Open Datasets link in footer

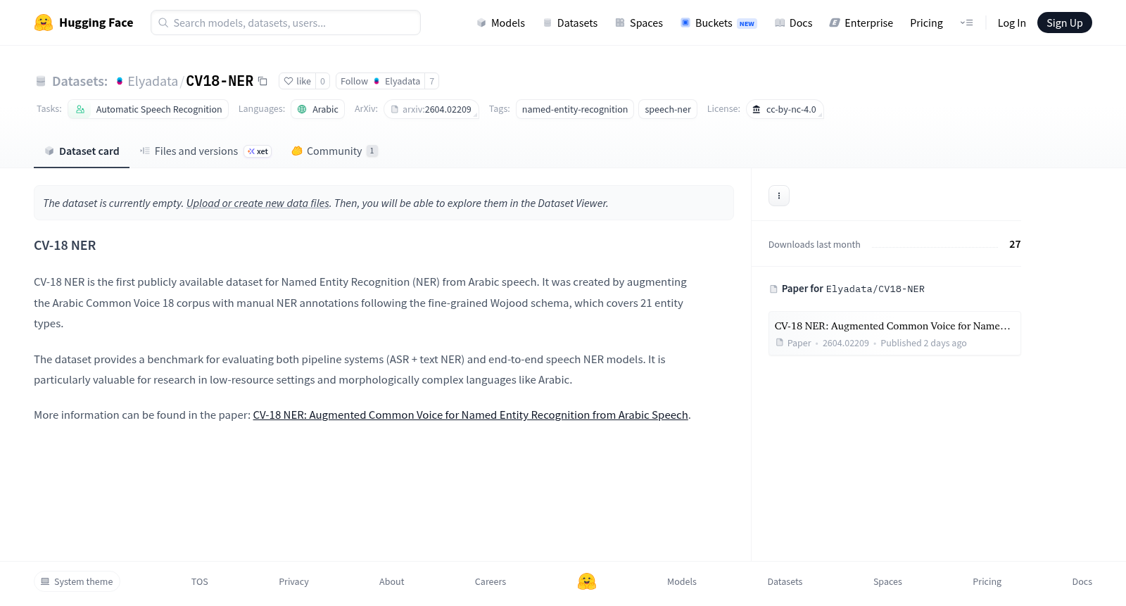point(785,581)
